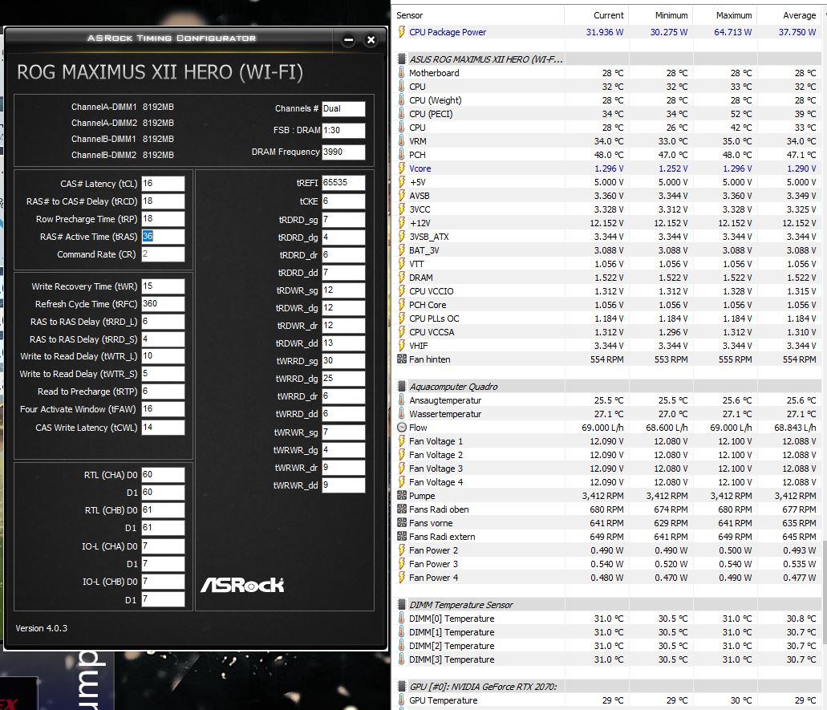Screen dimensions: 827x710
Task: Click the RTL (CHA) D0 field
Action: (x=163, y=475)
